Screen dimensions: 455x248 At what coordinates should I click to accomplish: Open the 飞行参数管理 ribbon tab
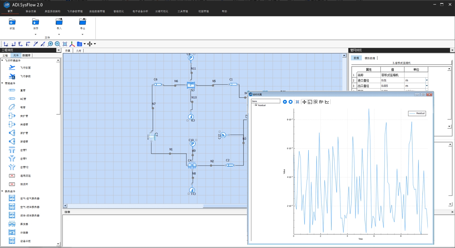click(x=75, y=11)
